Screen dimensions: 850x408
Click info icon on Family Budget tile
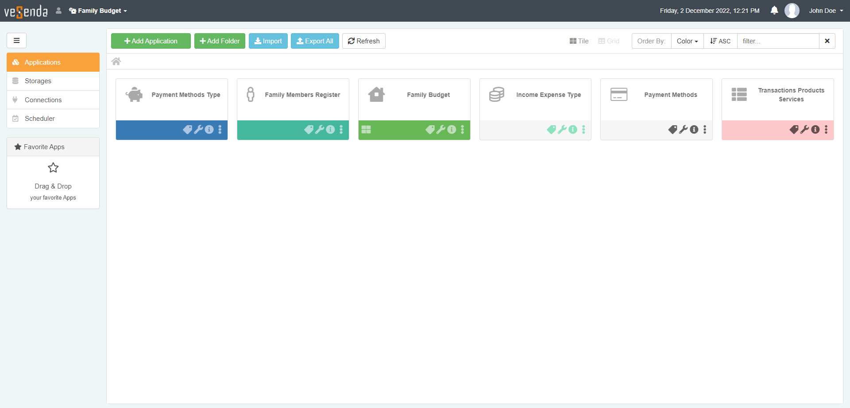[x=452, y=130]
